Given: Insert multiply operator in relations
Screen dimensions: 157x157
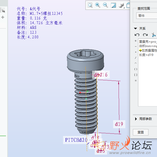Looking at the screenshot, I should pos(136,52).
